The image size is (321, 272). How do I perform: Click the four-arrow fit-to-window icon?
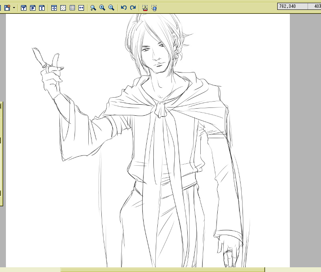point(54,7)
